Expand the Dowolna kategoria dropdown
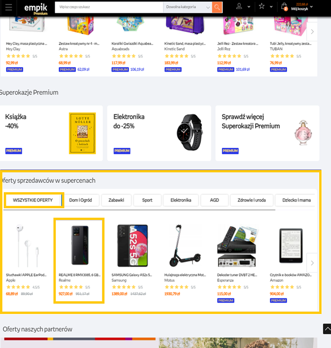331x348 pixels. tap(188, 8)
